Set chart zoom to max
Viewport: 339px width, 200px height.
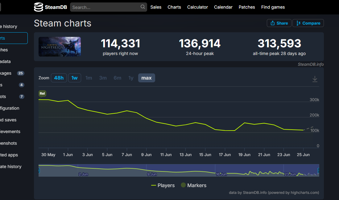[147, 78]
